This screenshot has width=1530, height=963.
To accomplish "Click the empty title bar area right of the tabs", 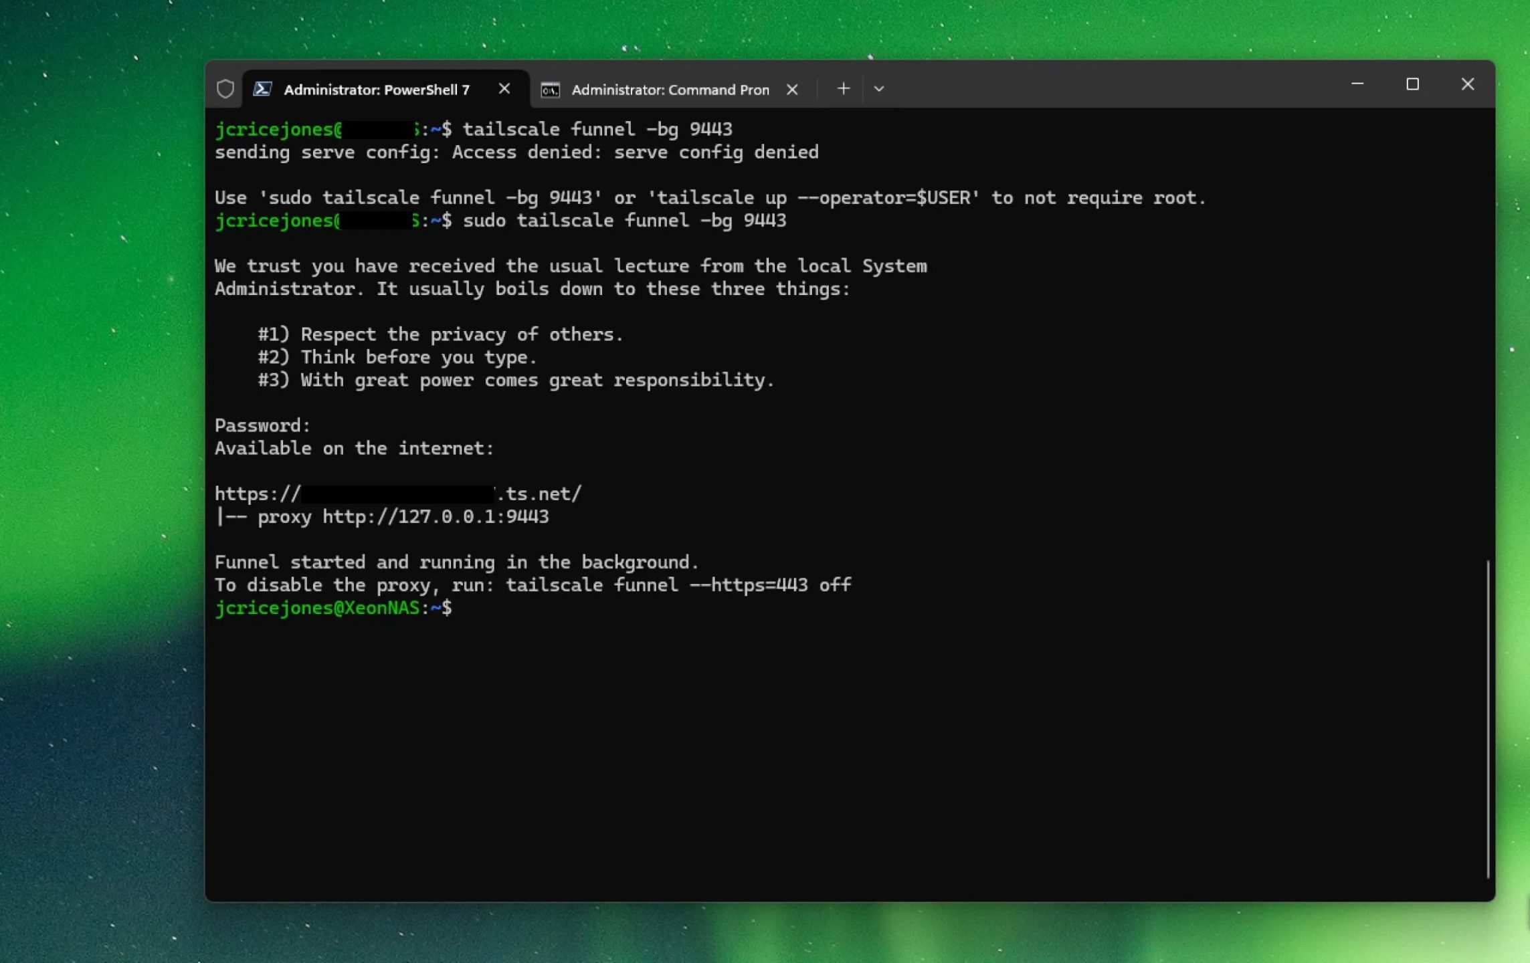I will [x=1111, y=86].
